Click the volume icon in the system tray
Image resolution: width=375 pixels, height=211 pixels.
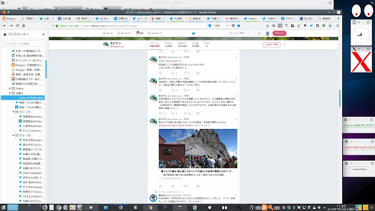coord(319,207)
